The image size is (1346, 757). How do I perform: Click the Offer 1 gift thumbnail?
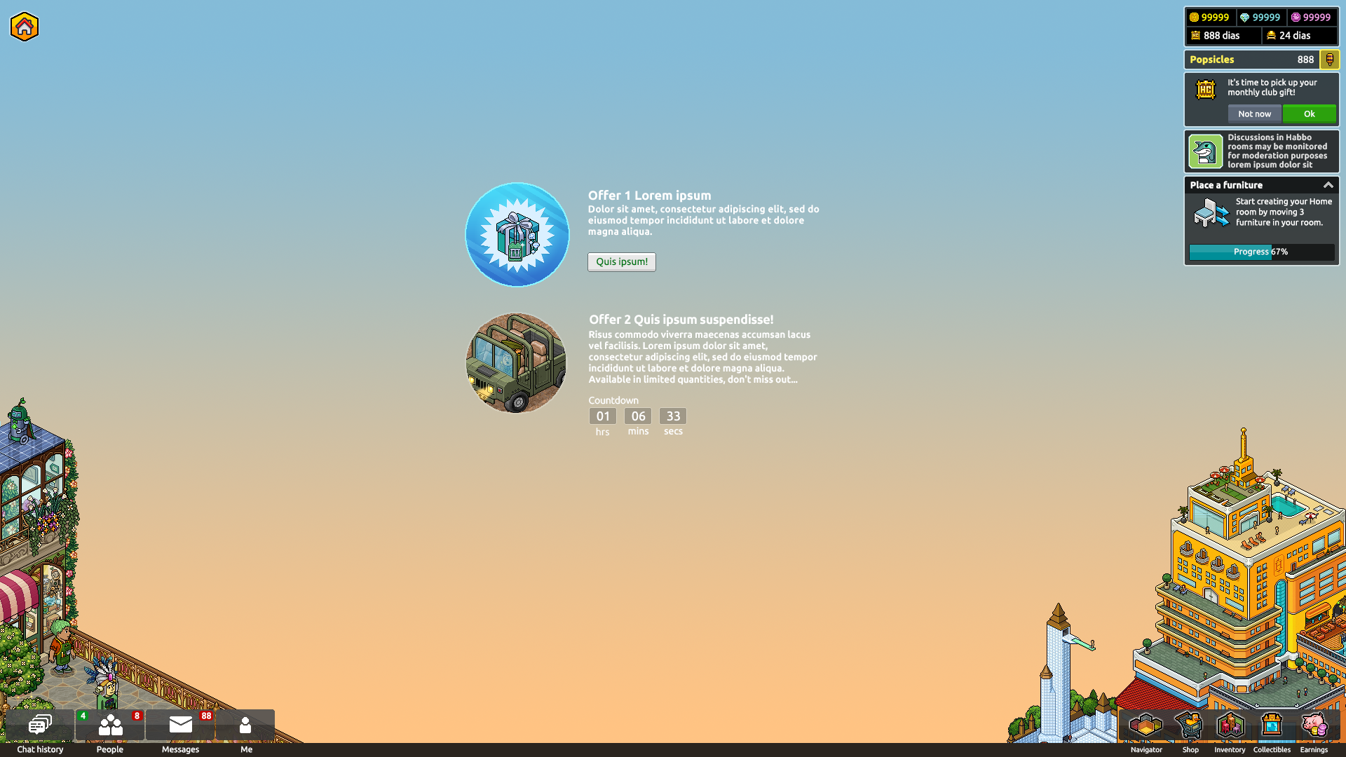pyautogui.click(x=517, y=235)
